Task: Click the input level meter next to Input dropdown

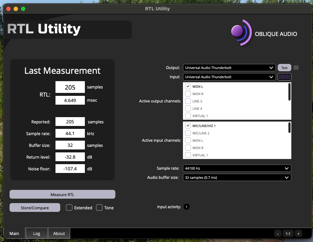Action: tap(284, 77)
